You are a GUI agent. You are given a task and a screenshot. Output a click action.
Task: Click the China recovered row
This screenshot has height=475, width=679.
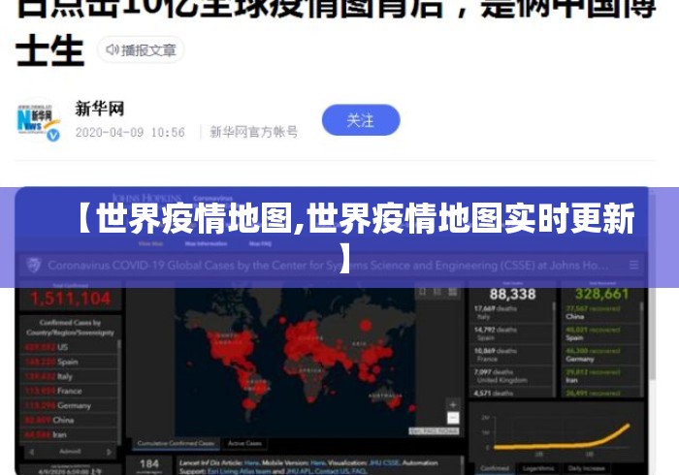pos(602,312)
